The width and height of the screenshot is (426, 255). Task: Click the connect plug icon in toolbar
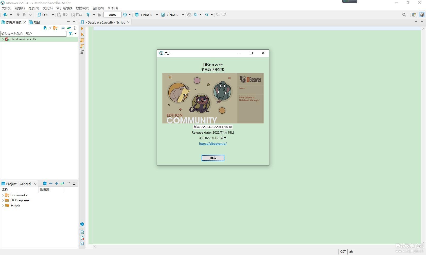pos(18,15)
